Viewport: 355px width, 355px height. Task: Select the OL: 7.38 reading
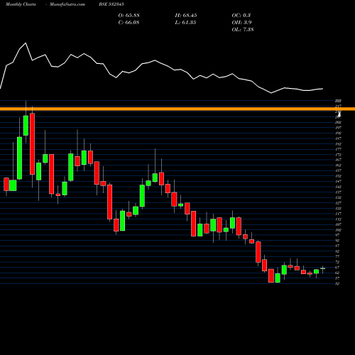(243, 30)
